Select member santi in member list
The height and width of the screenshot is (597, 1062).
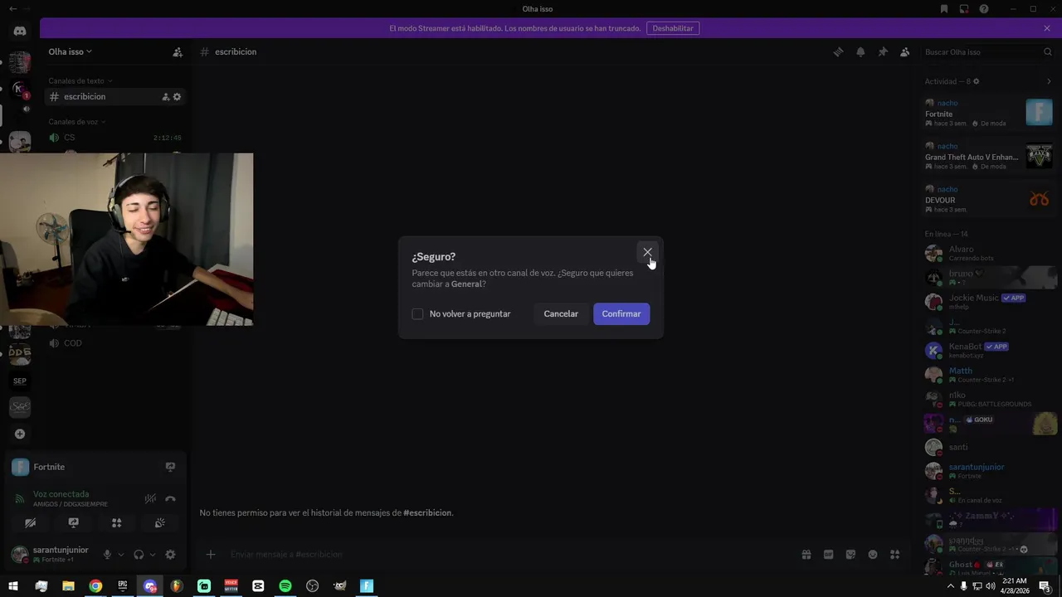click(x=989, y=447)
